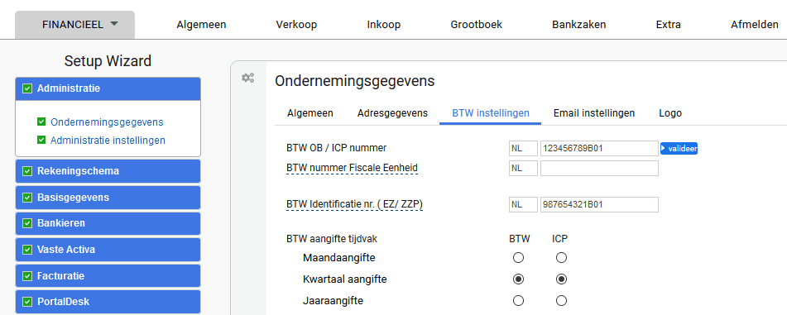The width and height of the screenshot is (787, 315).
Task: Click the check icon on Vaste Activa
Action: 27,250
